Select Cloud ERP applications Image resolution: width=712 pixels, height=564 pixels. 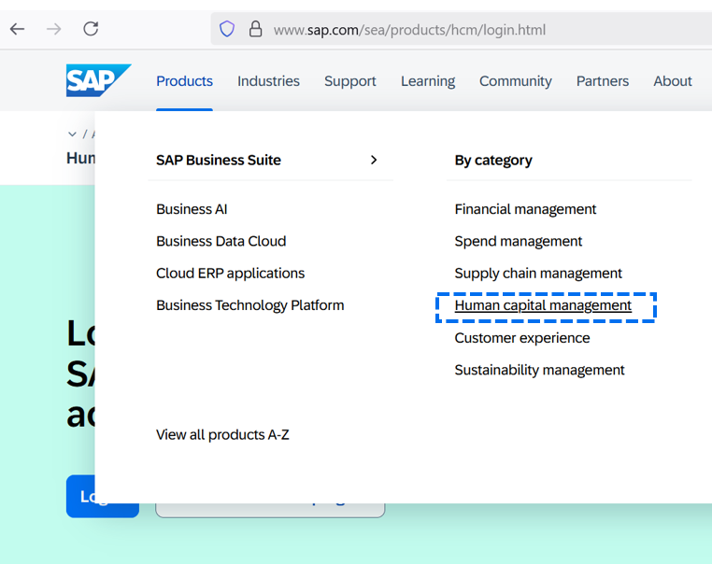click(x=230, y=274)
